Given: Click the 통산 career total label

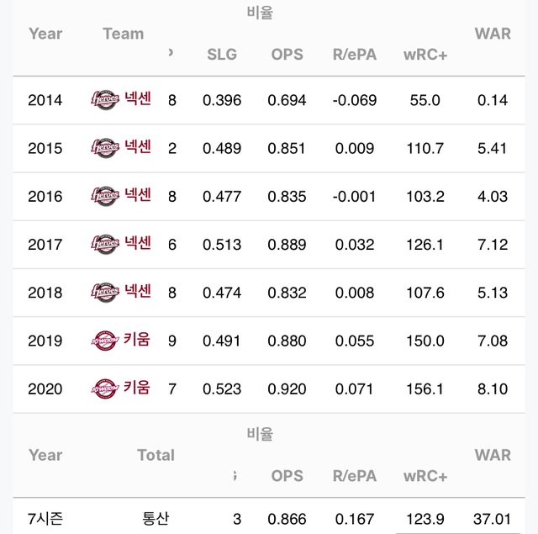Looking at the screenshot, I should (156, 518).
